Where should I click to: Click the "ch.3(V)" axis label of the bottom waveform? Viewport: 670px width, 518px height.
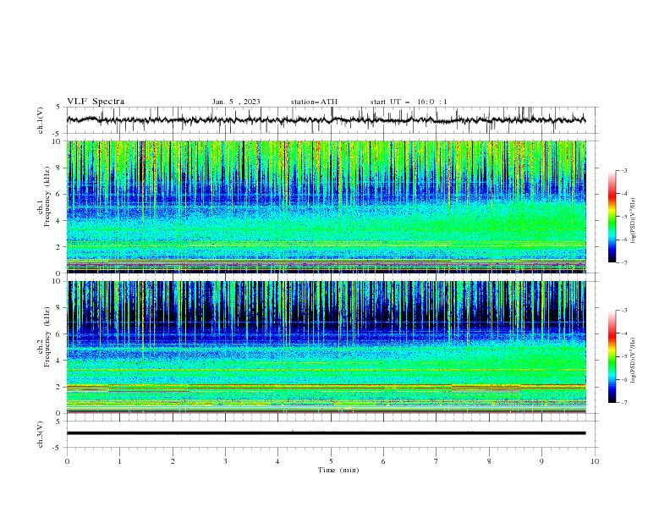(41, 434)
